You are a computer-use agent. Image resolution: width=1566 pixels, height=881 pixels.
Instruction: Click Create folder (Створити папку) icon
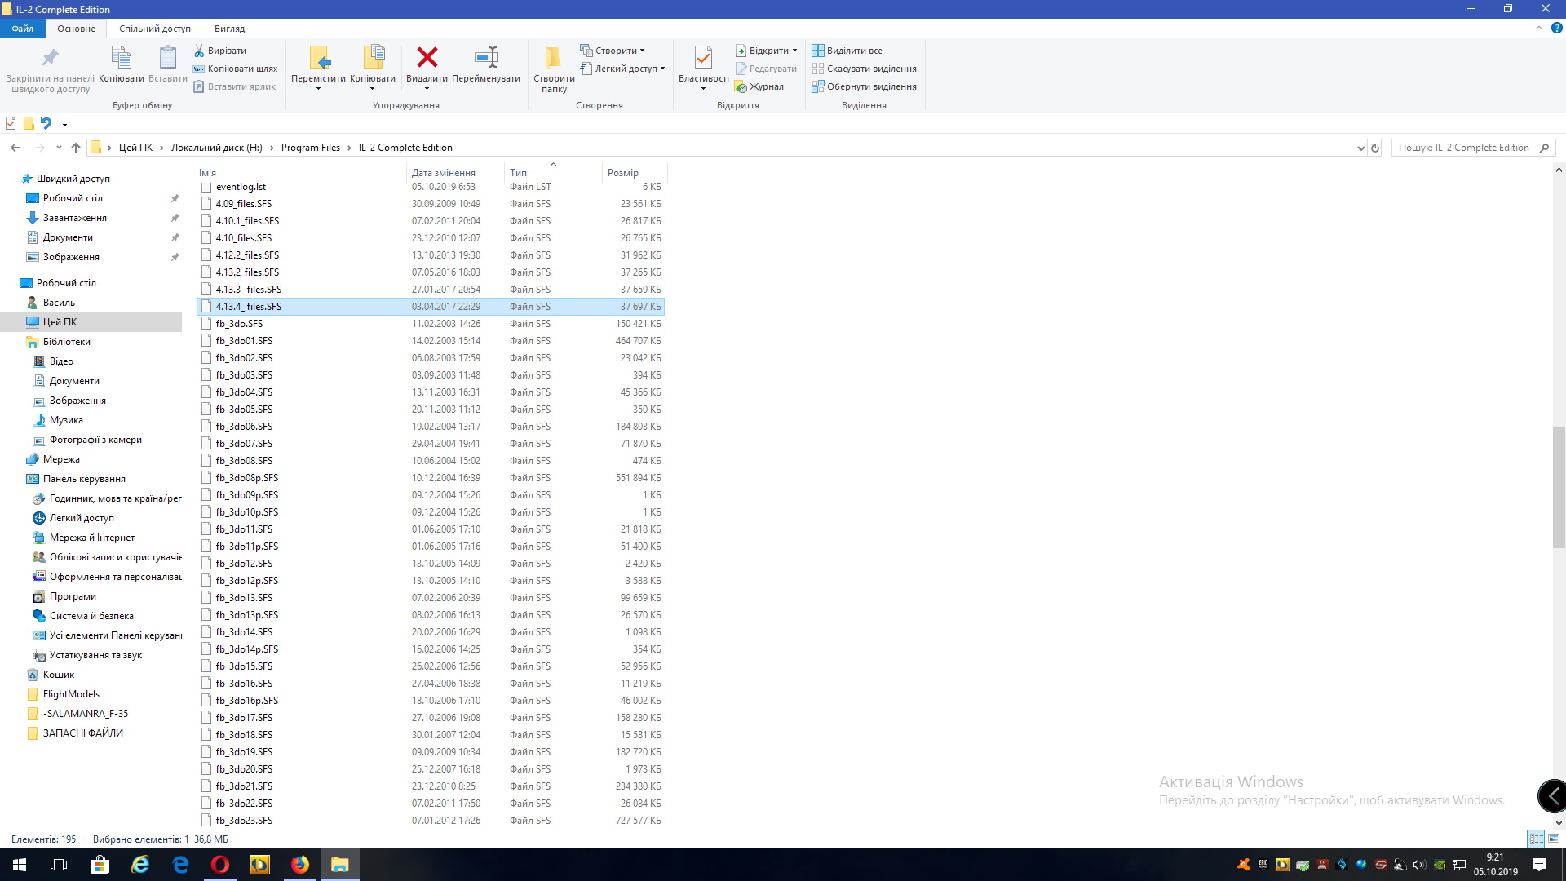pos(553,58)
